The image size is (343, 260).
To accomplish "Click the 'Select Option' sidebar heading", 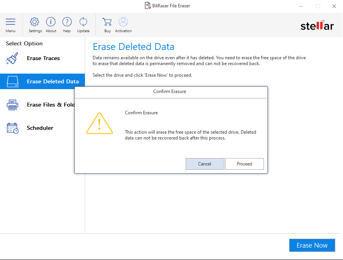I will coord(24,43).
